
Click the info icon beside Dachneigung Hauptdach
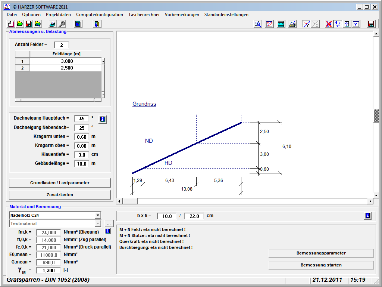point(103,119)
